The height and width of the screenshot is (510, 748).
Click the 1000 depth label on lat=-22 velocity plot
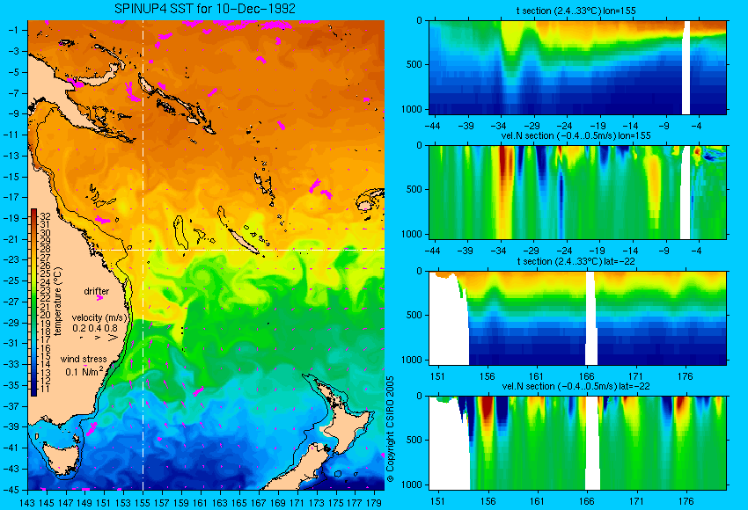coord(412,484)
